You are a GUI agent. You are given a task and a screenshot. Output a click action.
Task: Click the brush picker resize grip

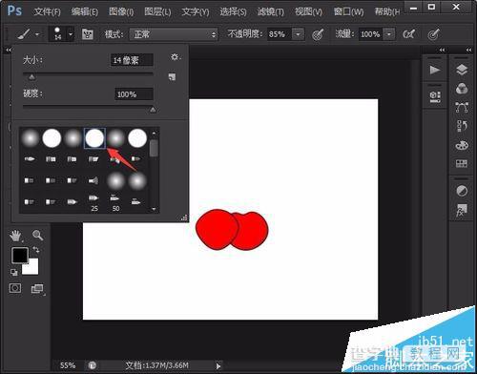point(184,218)
